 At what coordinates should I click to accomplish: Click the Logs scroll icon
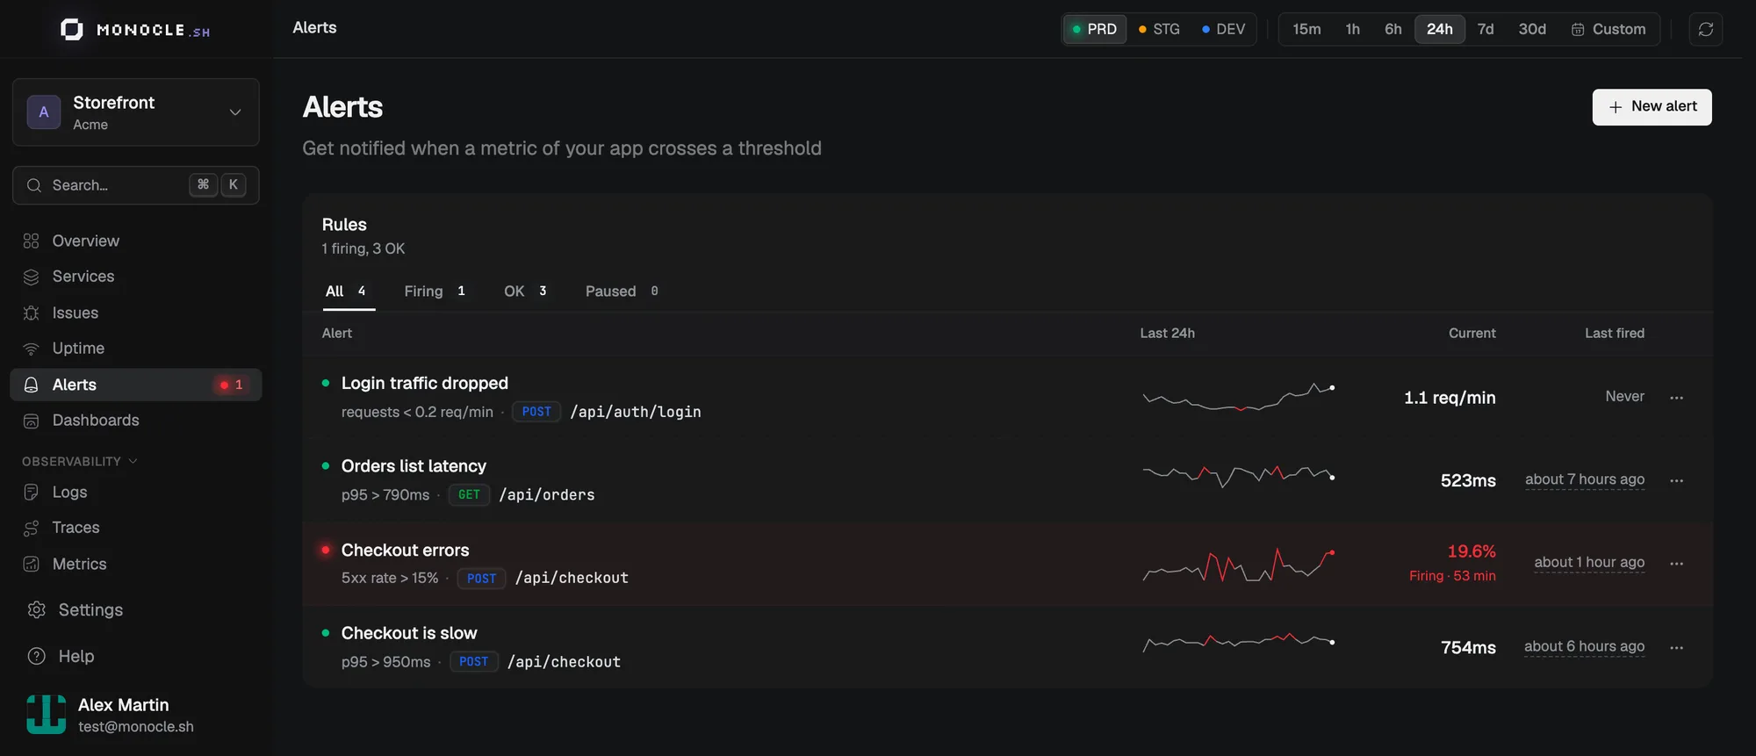click(32, 492)
